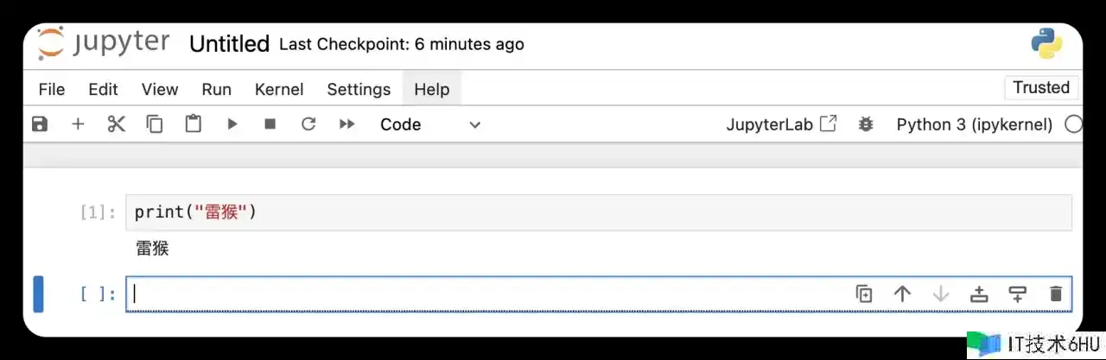The height and width of the screenshot is (360, 1106).
Task: Restart kernel and run all cells
Action: 346,124
